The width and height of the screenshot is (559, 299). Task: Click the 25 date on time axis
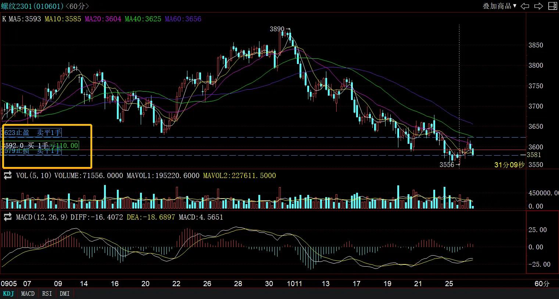coord(449,284)
